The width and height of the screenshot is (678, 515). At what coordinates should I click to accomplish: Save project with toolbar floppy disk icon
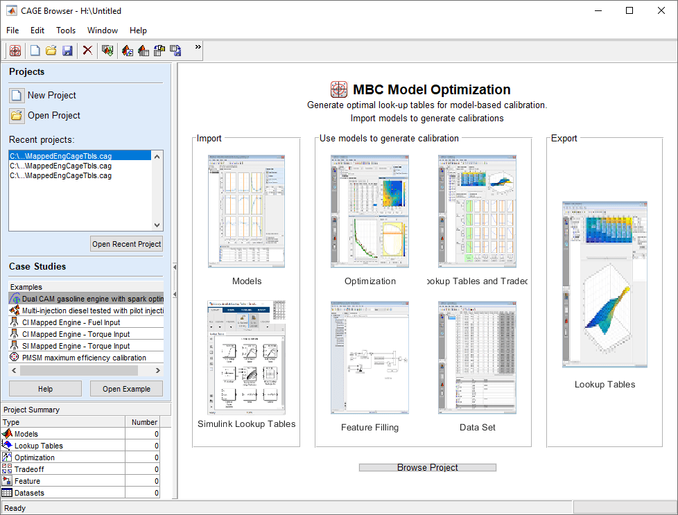click(x=67, y=51)
